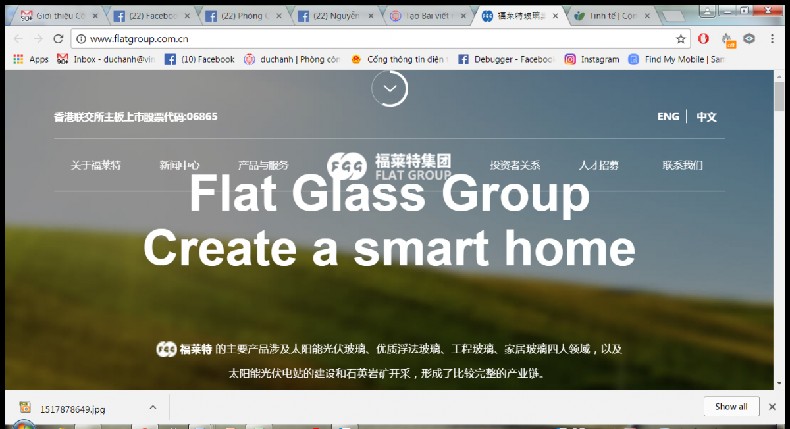Switch to the Tạo Bài viết tab
Viewport: 790px width, 429px height.
[x=427, y=16]
